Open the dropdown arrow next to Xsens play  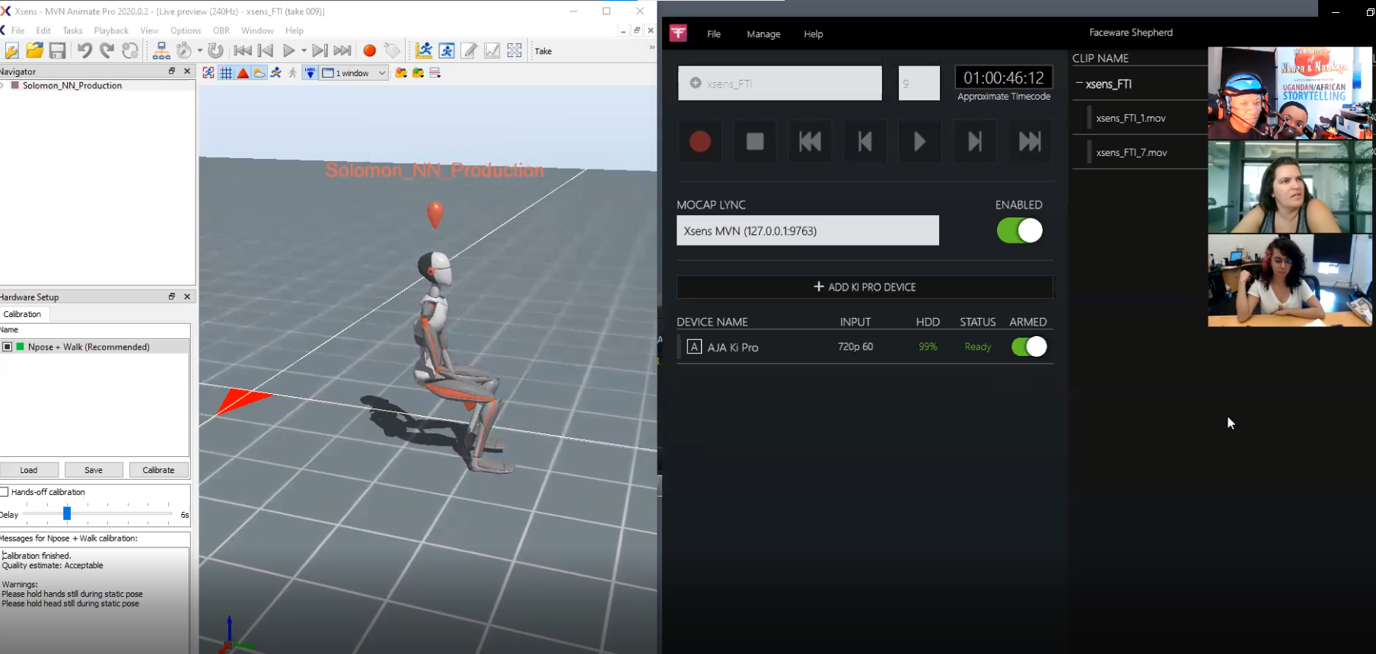point(304,51)
